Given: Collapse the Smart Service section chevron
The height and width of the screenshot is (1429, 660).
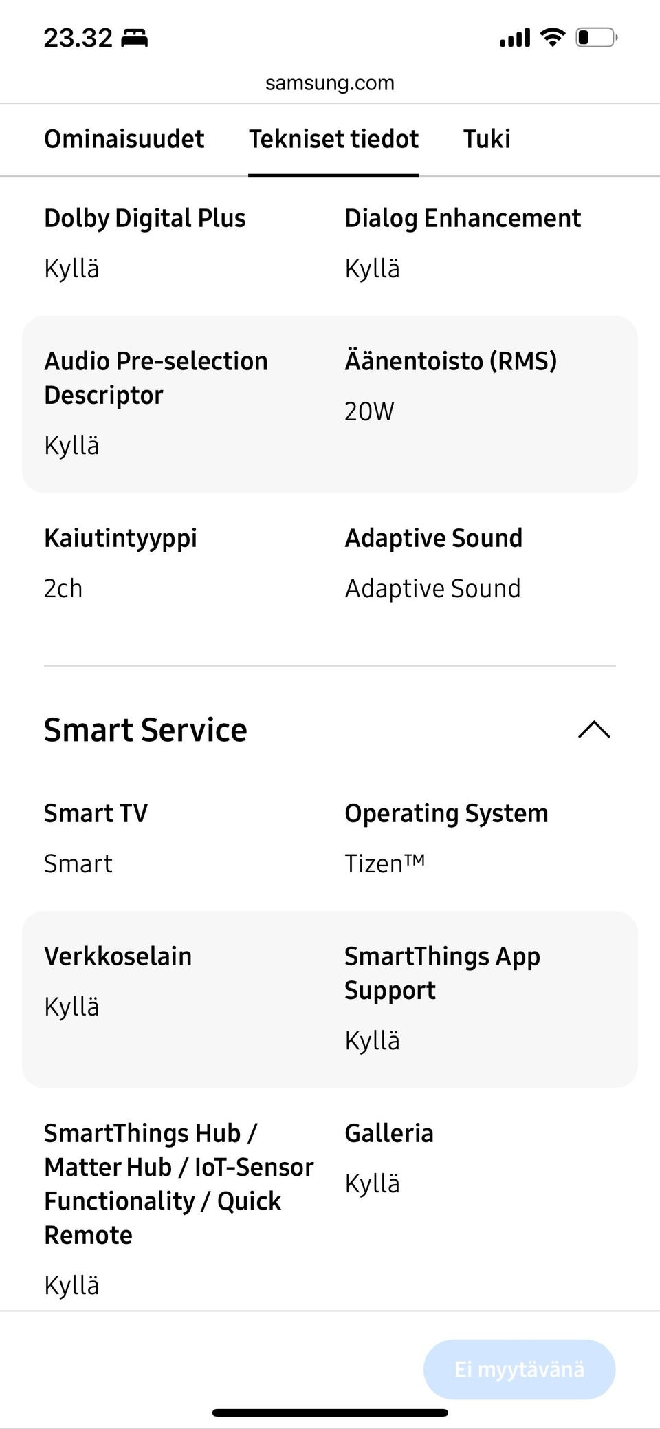Looking at the screenshot, I should (594, 730).
